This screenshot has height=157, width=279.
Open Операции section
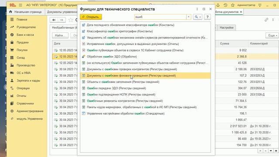[x=23, y=88]
